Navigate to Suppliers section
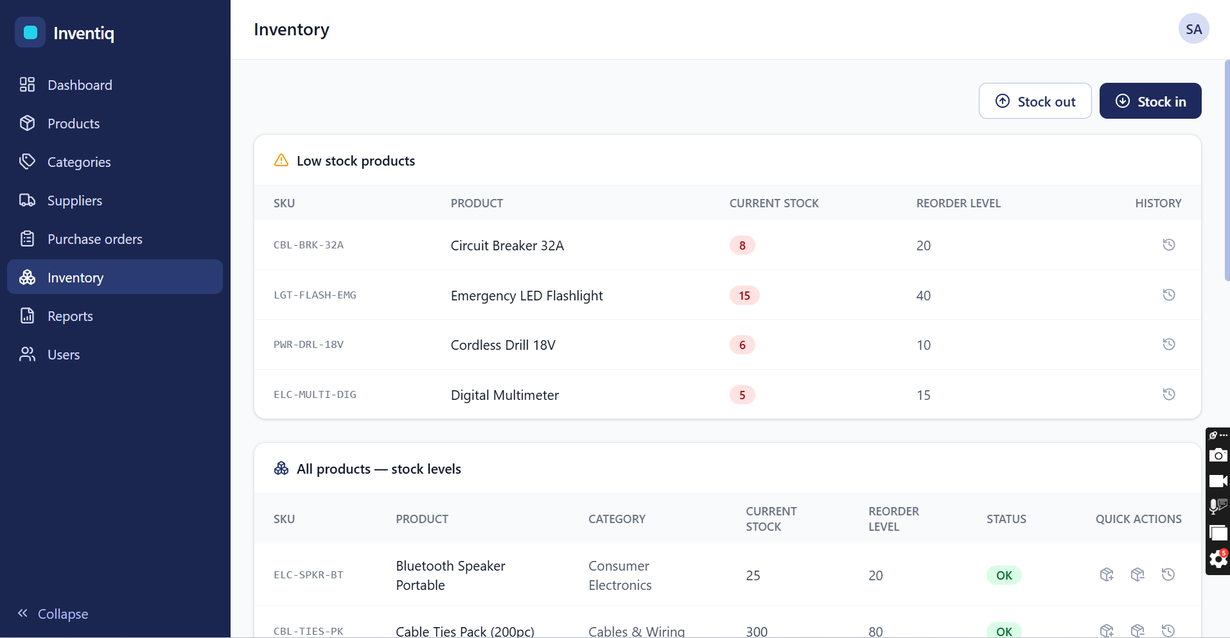Image resolution: width=1230 pixels, height=638 pixels. coord(115,200)
